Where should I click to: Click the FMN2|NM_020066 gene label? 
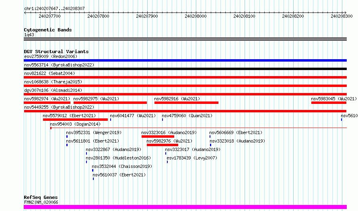(41, 202)
